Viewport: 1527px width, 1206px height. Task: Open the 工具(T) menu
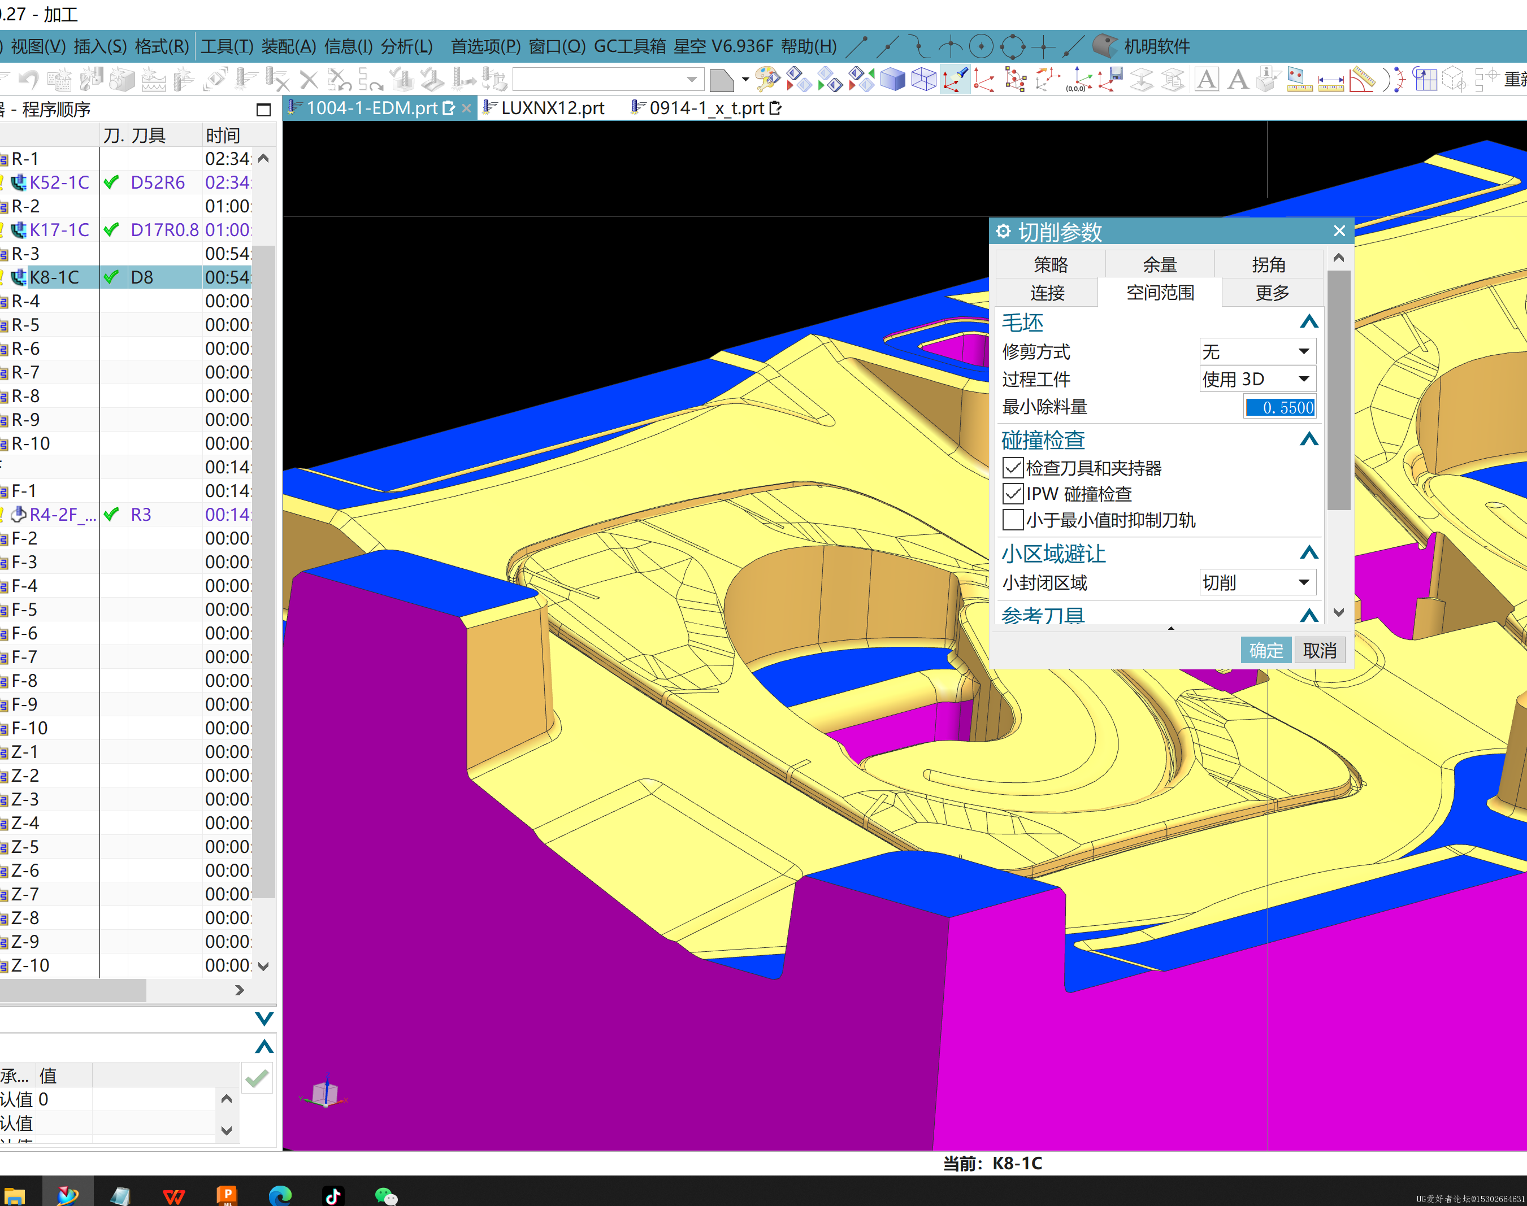tap(227, 46)
